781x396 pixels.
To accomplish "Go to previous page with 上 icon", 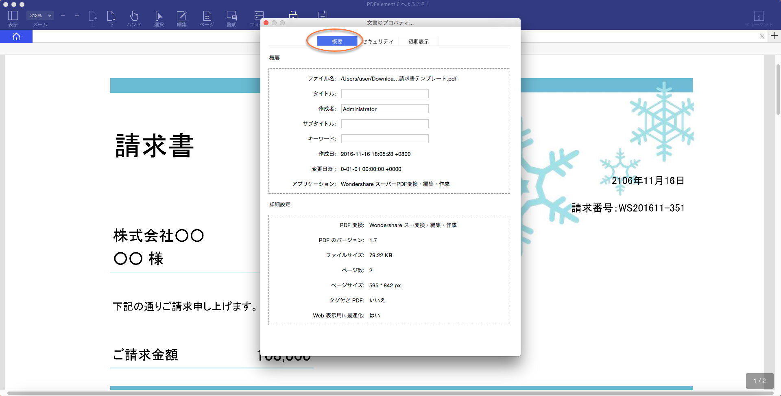I will (93, 16).
